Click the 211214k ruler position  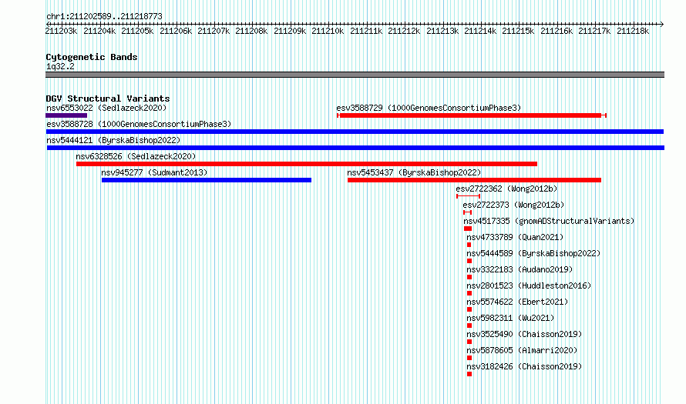coord(480,31)
